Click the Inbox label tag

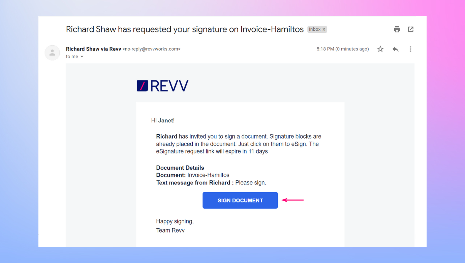(x=315, y=29)
